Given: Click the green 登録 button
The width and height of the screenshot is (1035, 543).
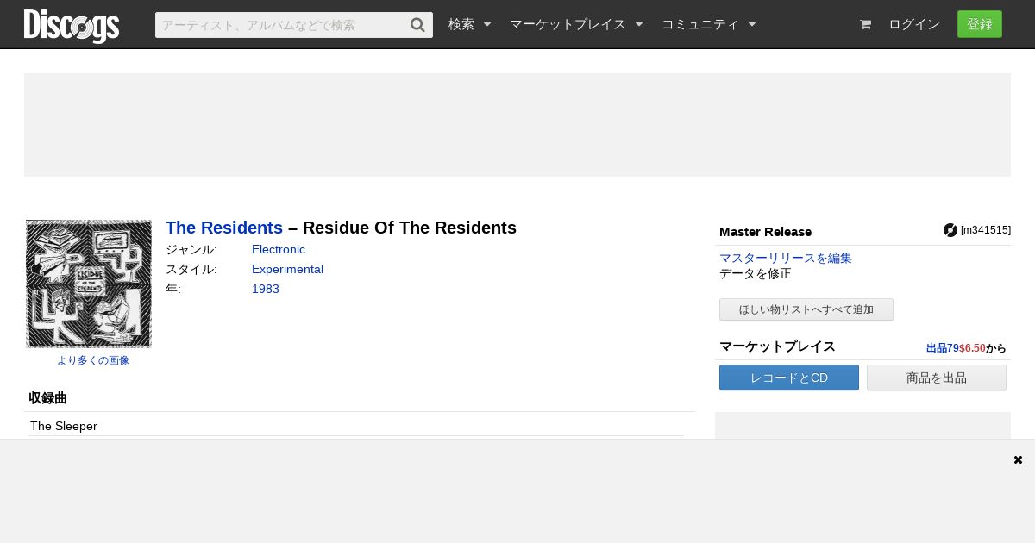Looking at the screenshot, I should [x=980, y=24].
